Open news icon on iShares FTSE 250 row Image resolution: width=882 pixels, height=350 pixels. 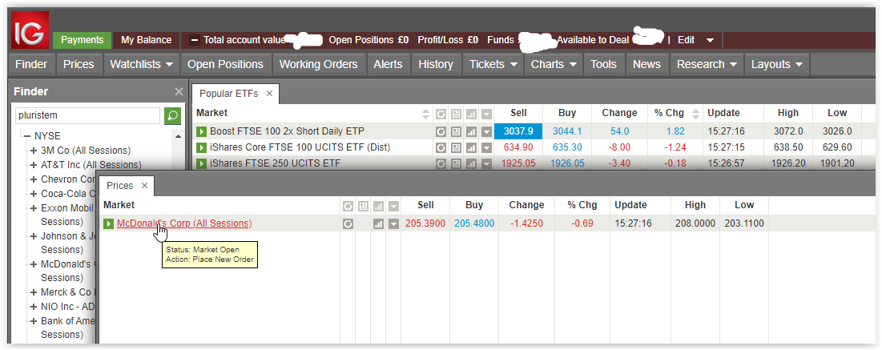456,163
